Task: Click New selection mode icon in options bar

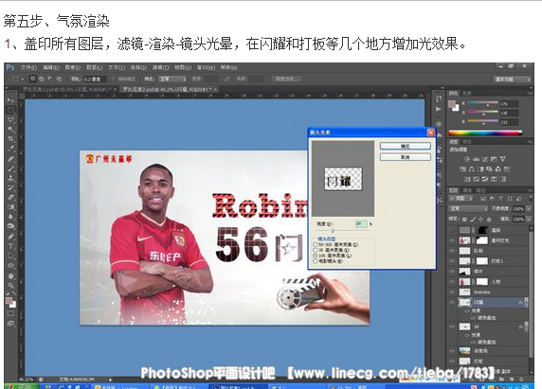Action: [32, 80]
